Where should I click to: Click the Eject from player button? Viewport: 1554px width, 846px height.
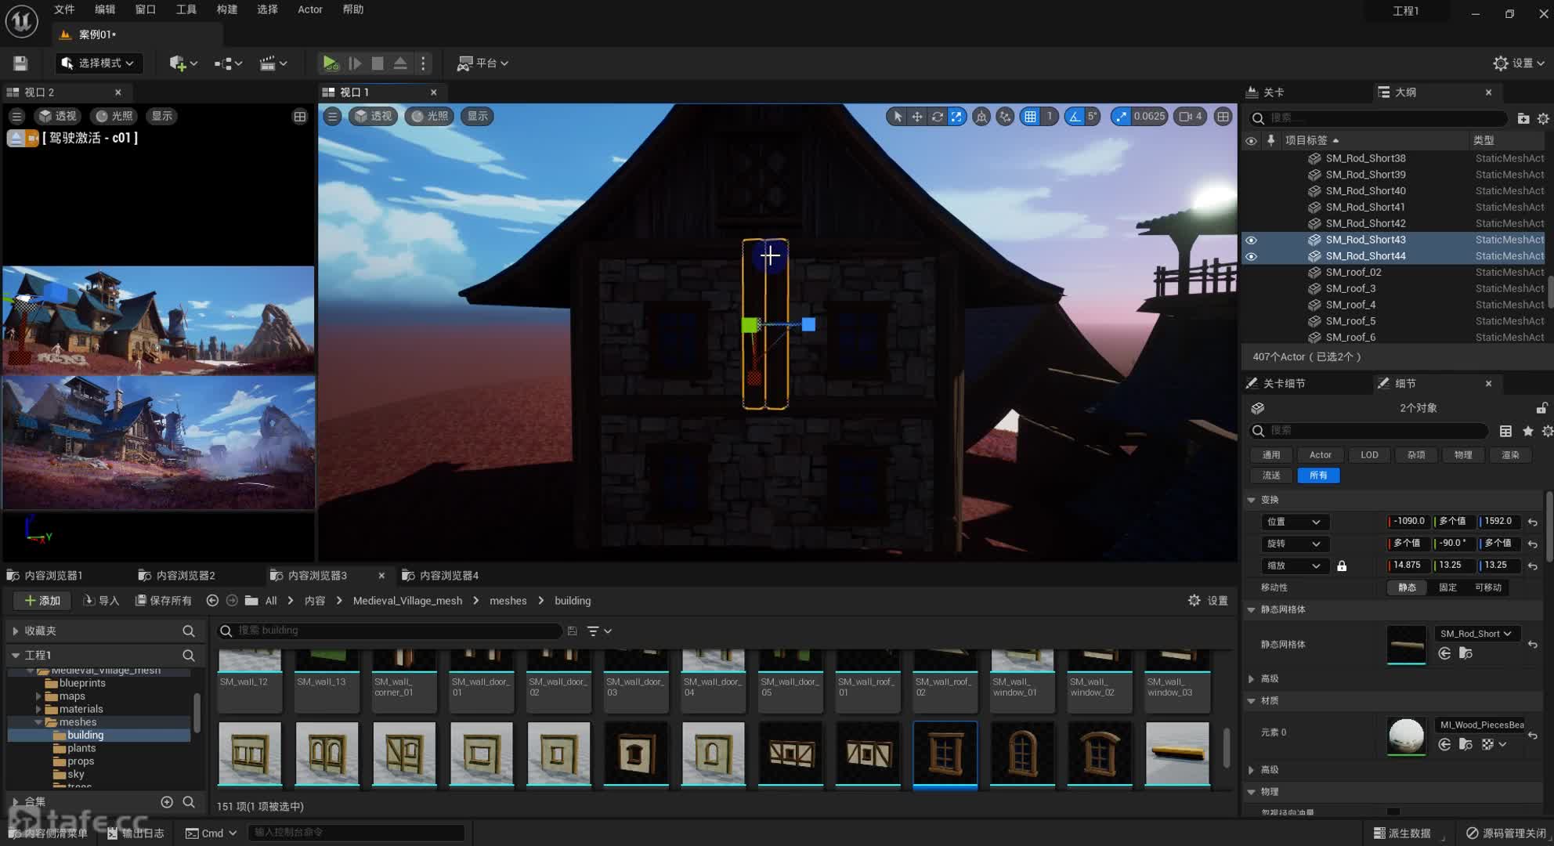pyautogui.click(x=400, y=63)
